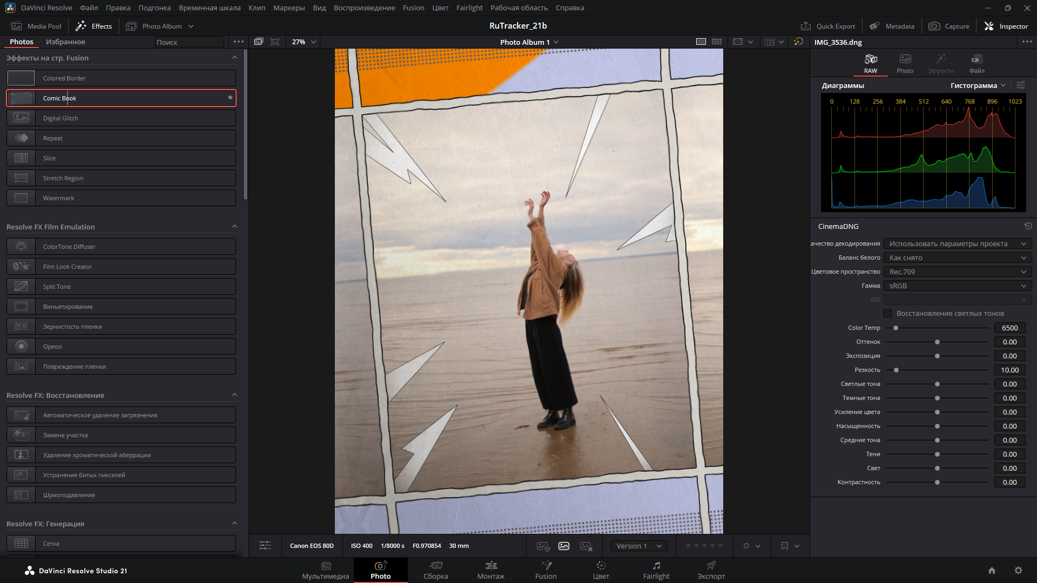Enable Восстановление светлых тонов checkbox
The width and height of the screenshot is (1037, 583).
coord(887,314)
